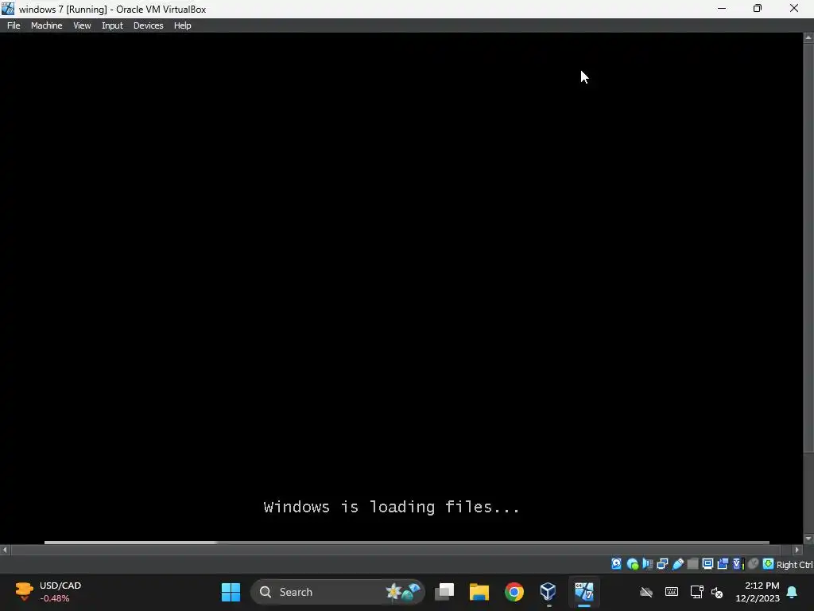814x611 pixels.
Task: Open VirtualBox Manager taskbar icon
Action: point(548,592)
